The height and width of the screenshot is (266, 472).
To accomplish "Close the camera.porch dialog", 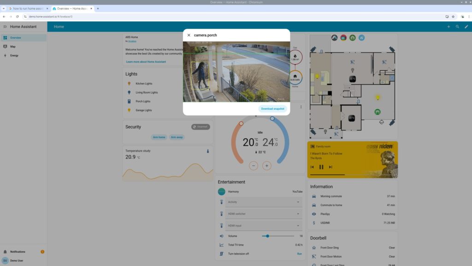I will (189, 35).
